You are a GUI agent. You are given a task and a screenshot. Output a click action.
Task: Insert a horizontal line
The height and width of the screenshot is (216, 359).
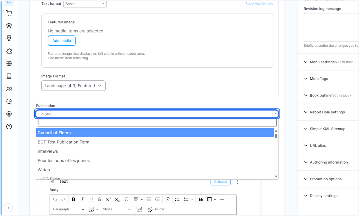click(222, 199)
